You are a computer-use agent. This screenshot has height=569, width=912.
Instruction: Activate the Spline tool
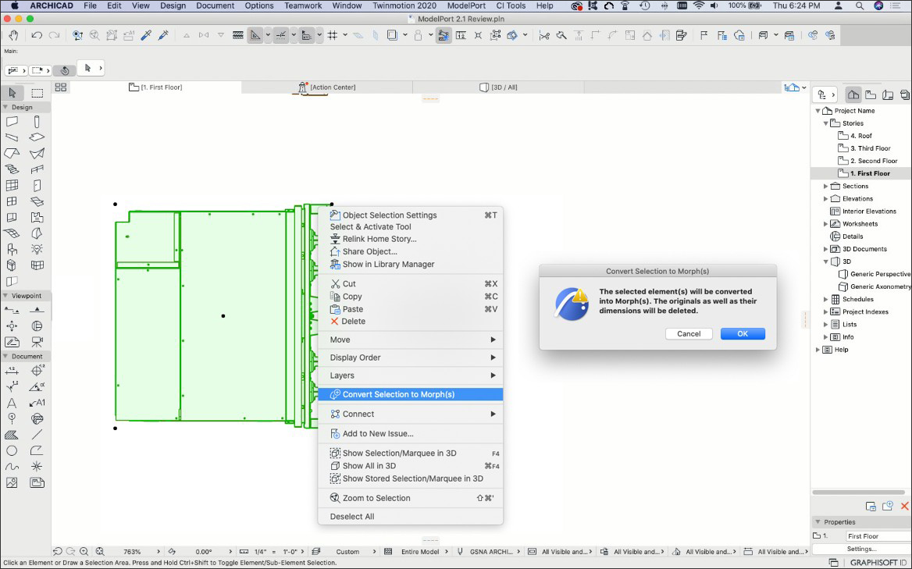point(12,467)
